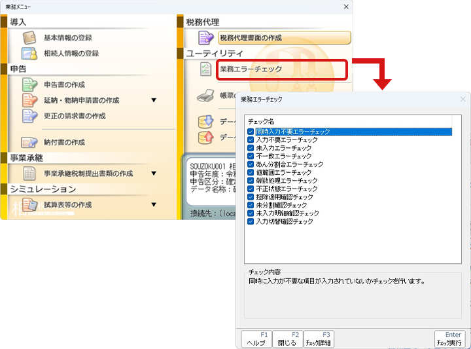Click the 更正の請求書の作成 icon
The height and width of the screenshot is (349, 471).
tap(29, 116)
